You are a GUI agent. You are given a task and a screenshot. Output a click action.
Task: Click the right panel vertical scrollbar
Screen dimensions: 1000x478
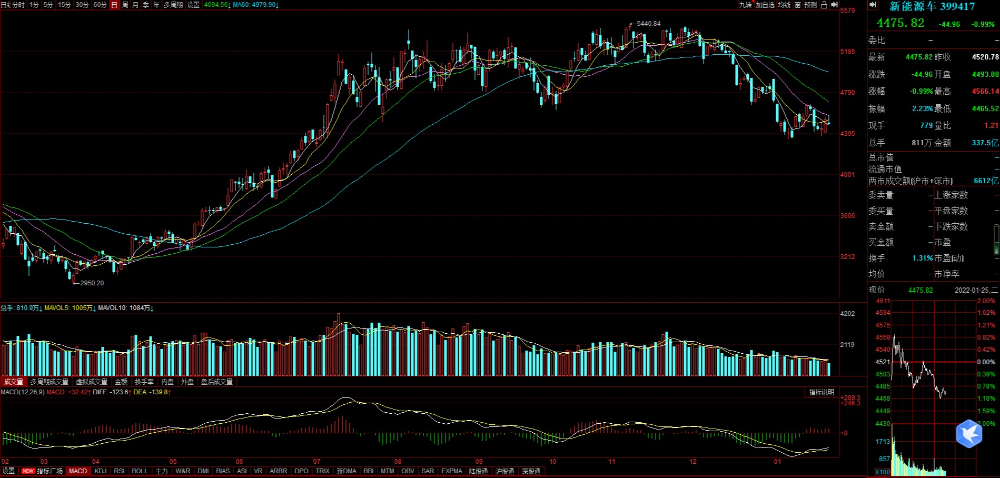click(996, 240)
